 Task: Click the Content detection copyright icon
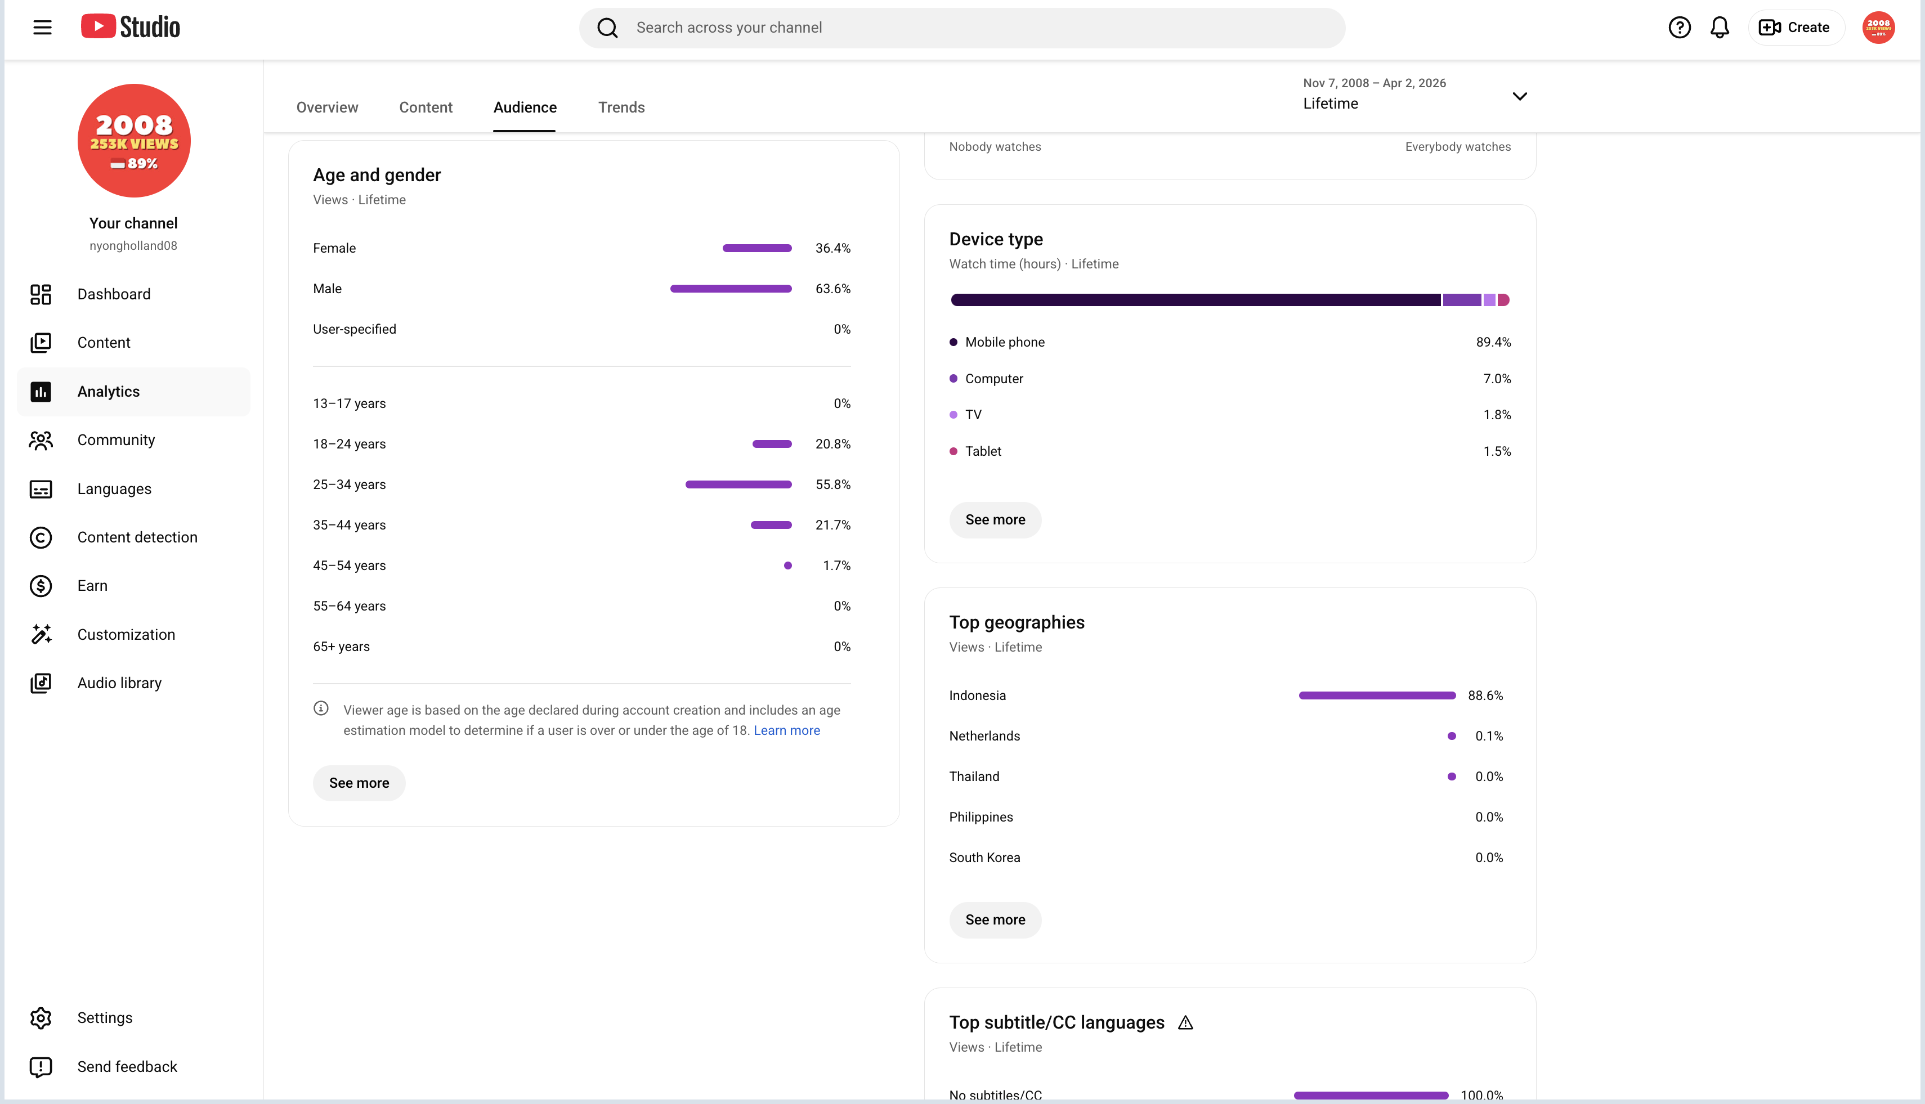(x=41, y=537)
